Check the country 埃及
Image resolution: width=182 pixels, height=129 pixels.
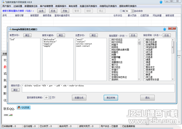pos(110,60)
